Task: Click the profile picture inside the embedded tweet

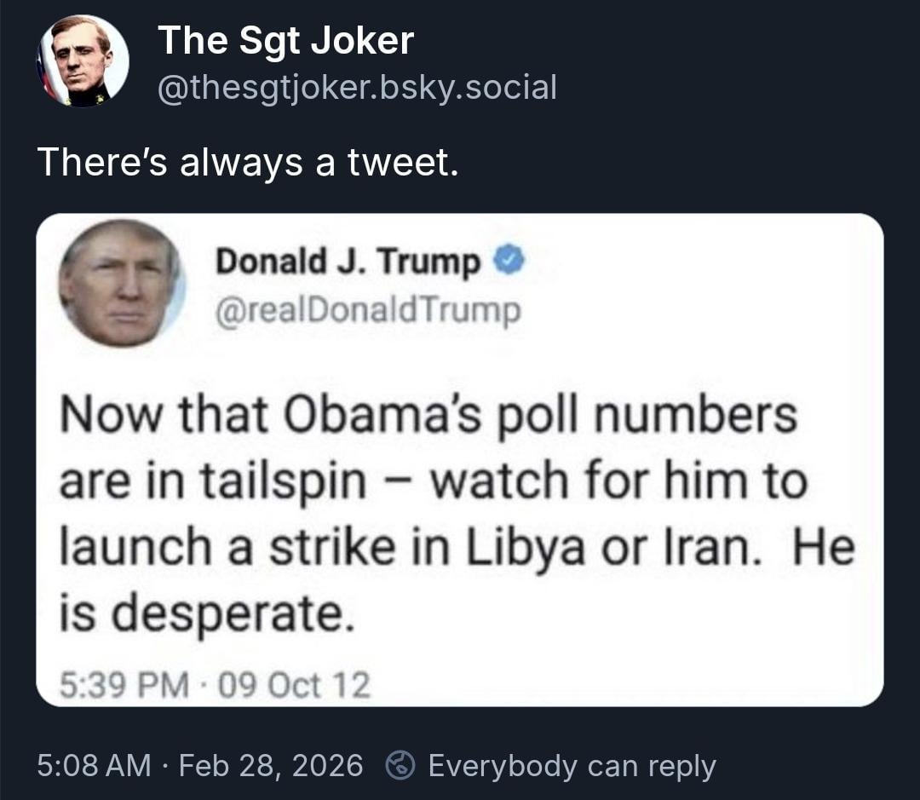Action: click(x=121, y=284)
